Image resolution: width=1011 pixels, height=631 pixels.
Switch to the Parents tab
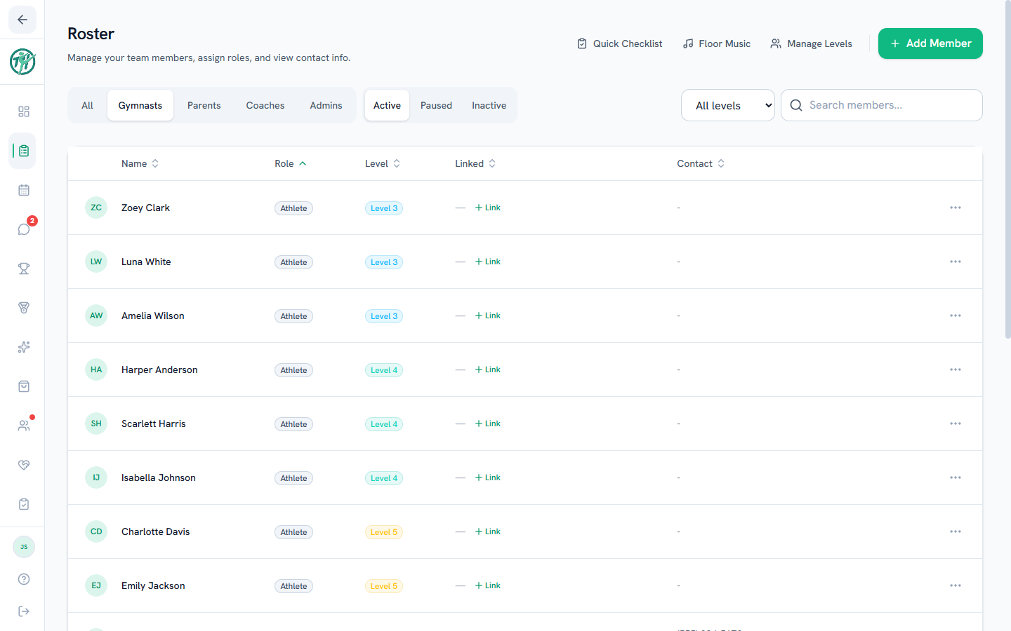tap(204, 105)
